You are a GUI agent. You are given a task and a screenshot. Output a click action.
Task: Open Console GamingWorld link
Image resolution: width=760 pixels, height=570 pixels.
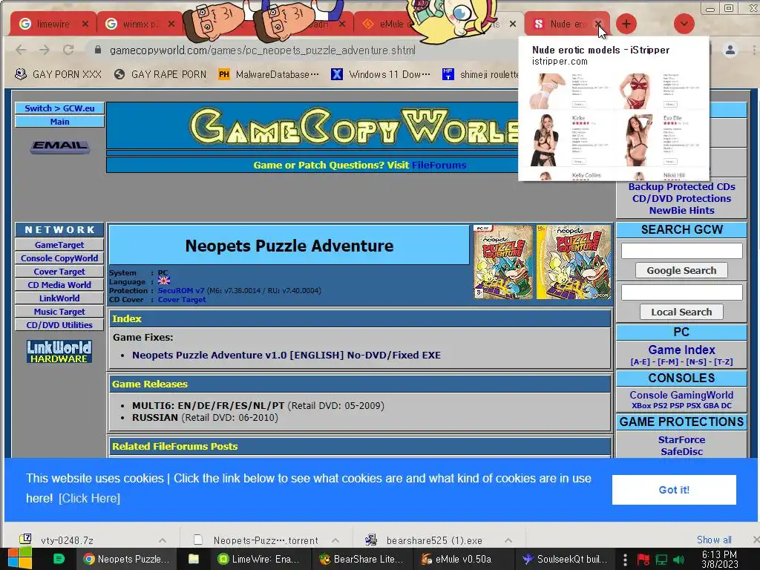tap(681, 395)
